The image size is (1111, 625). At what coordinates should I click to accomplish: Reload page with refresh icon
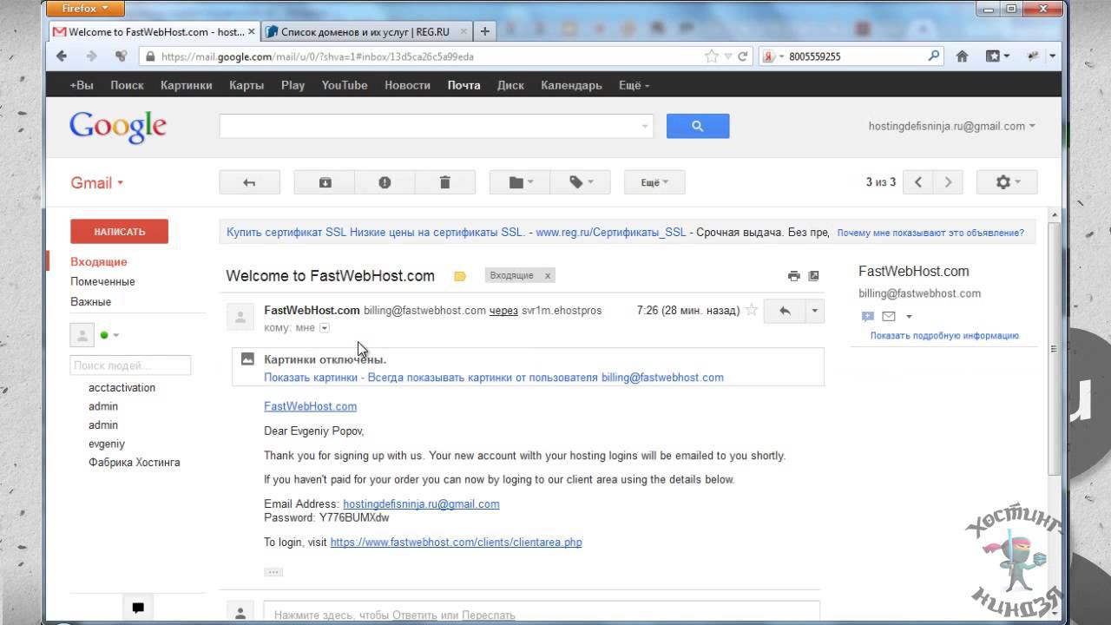[x=743, y=56]
